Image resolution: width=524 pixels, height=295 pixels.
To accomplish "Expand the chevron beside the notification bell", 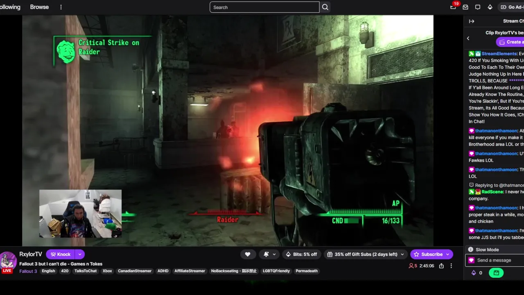I will [x=274, y=254].
